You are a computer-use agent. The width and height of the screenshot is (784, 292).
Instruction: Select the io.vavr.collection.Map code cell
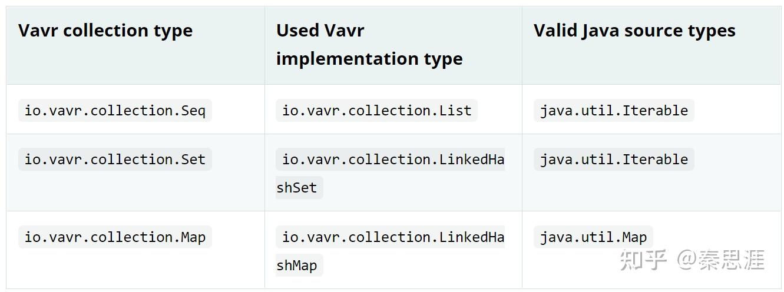115,237
